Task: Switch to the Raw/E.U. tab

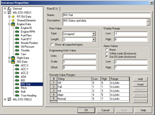Action: [53, 9]
